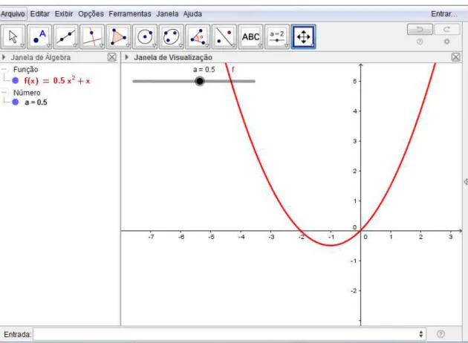Close the Janela de Visualização panel

[456, 57]
